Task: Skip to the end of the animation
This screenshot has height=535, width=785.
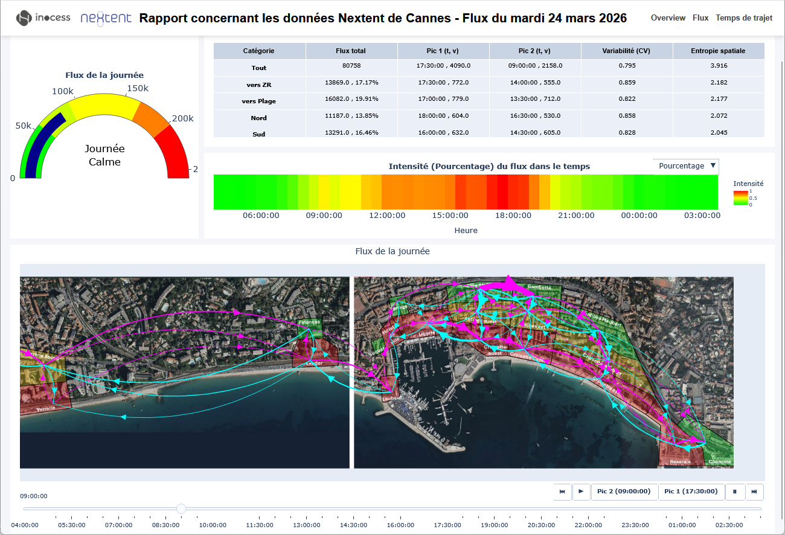Action: pos(754,492)
